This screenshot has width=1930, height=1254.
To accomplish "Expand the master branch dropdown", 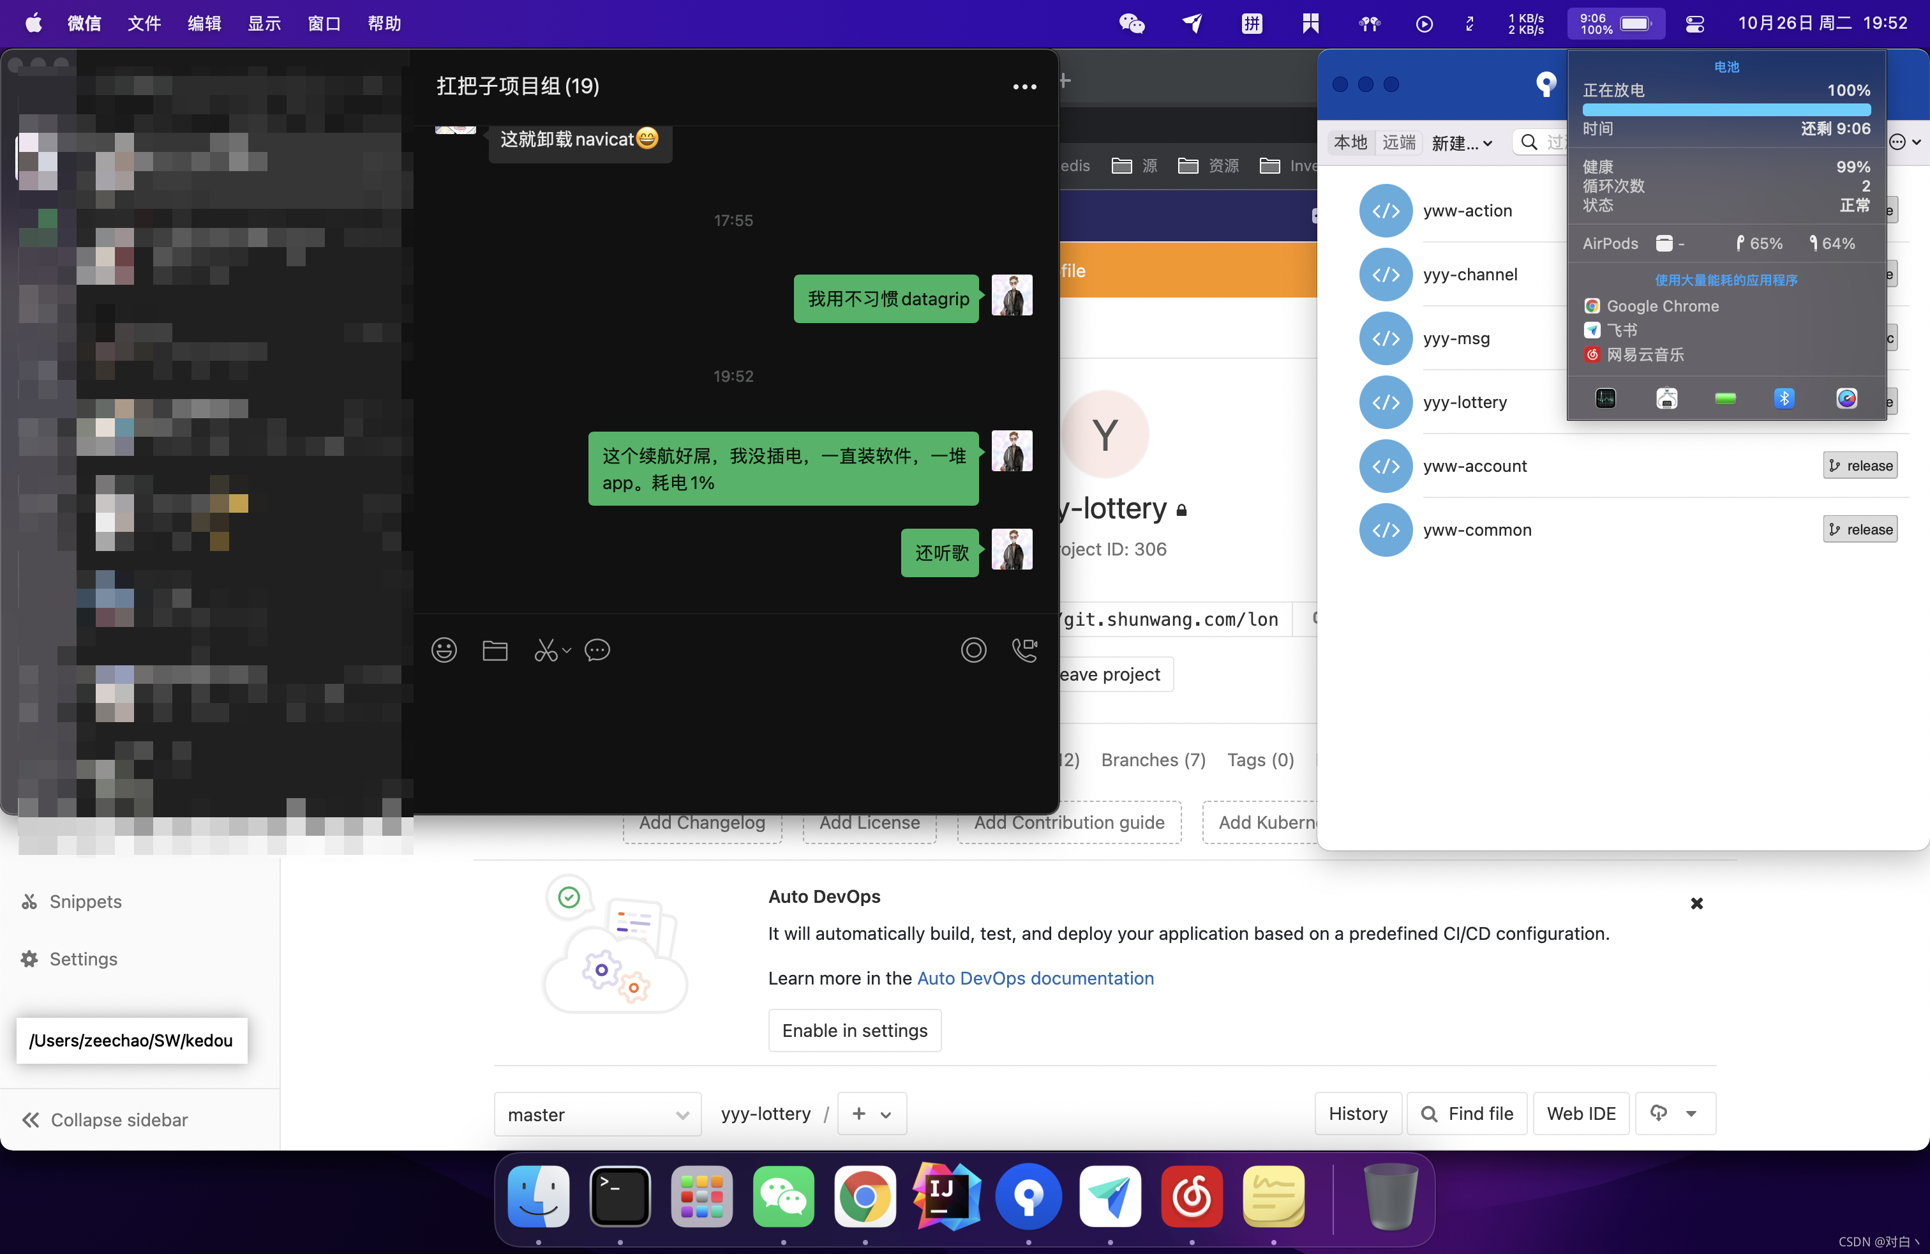I will click(x=597, y=1114).
